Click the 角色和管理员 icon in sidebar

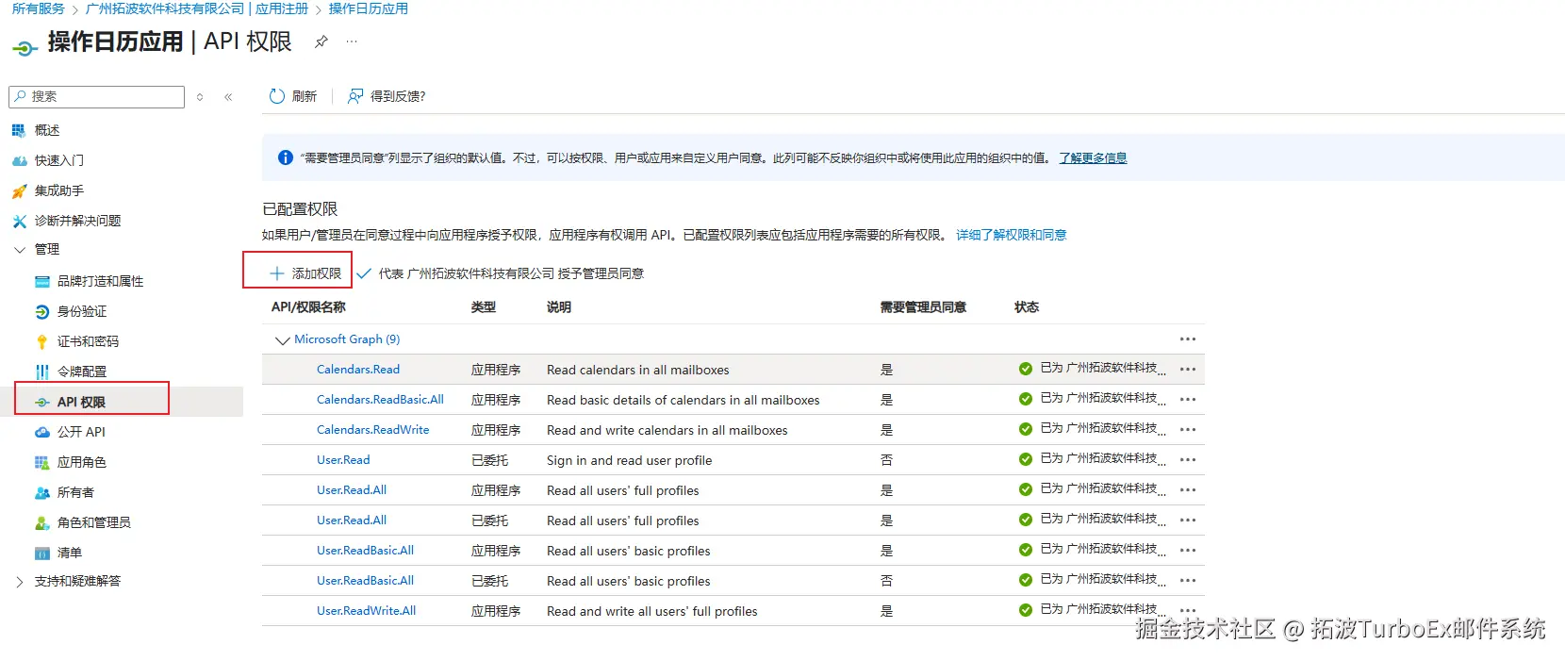[41, 522]
